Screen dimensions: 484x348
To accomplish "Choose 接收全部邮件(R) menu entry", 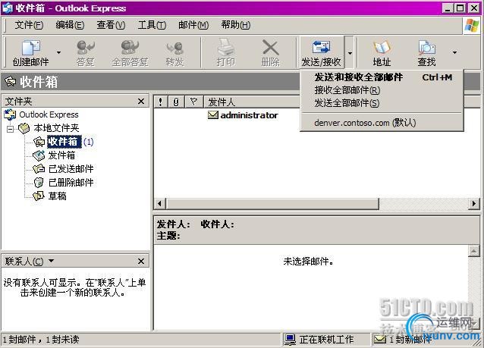I will tap(382, 90).
